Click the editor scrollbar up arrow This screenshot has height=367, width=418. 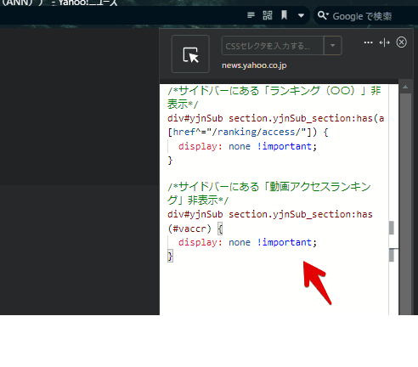pyautogui.click(x=405, y=88)
